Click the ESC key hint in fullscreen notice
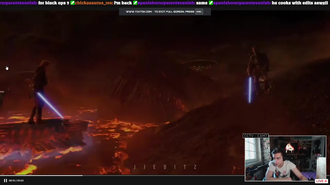 [x=199, y=12]
